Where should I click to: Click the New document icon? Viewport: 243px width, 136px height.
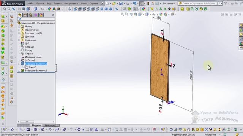pyautogui.click(x=107, y=3)
